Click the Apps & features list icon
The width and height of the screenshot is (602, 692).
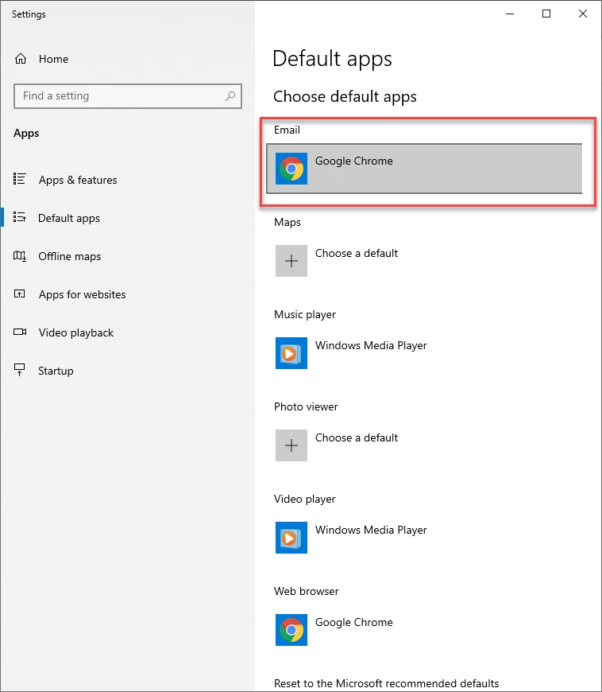point(19,179)
